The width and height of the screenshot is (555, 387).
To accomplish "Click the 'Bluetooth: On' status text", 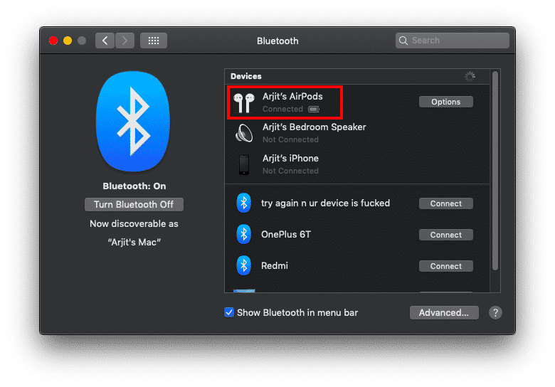I will (x=134, y=186).
